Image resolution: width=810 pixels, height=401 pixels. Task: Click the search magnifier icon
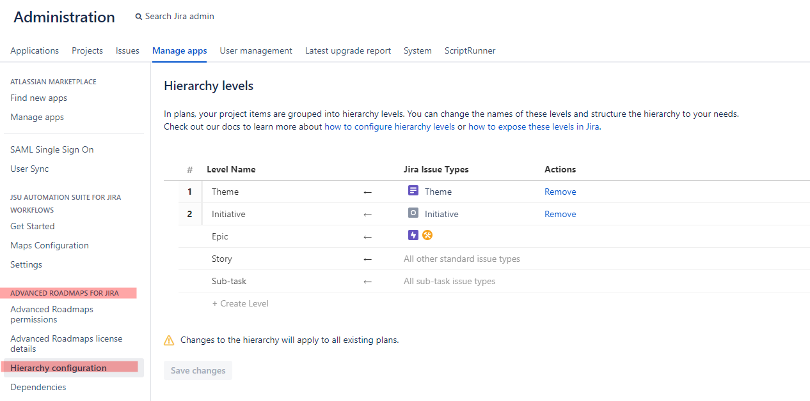(139, 17)
